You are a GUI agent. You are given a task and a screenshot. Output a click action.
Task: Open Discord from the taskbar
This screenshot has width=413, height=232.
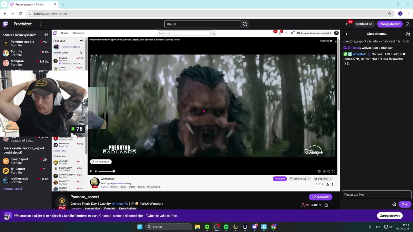tap(255, 227)
